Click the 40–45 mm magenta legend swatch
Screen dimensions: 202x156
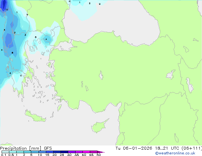pyautogui.click(x=86, y=152)
